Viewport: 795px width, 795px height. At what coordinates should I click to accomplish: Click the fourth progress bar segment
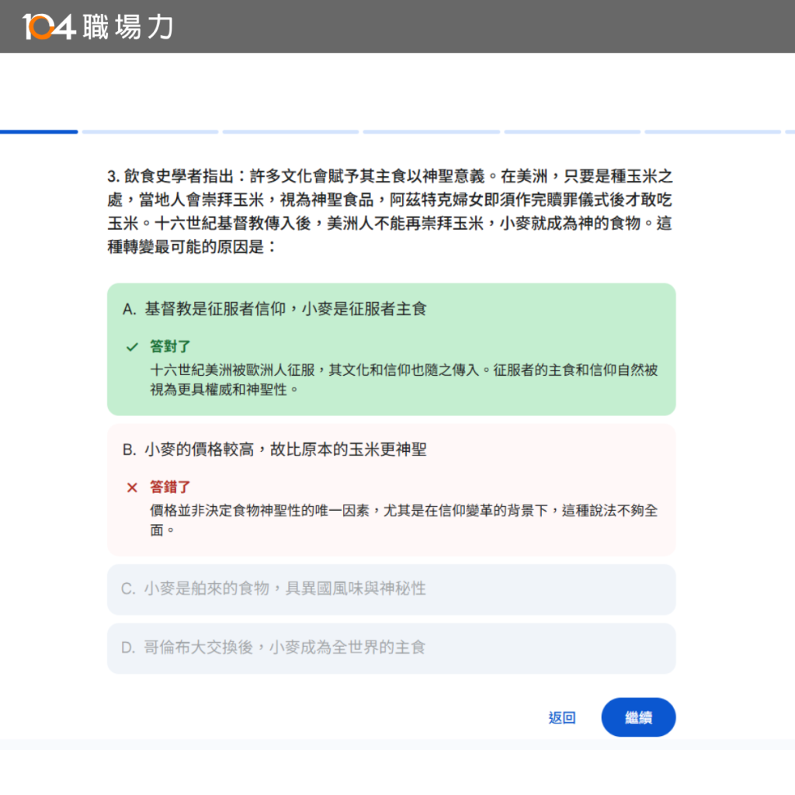pyautogui.click(x=431, y=132)
